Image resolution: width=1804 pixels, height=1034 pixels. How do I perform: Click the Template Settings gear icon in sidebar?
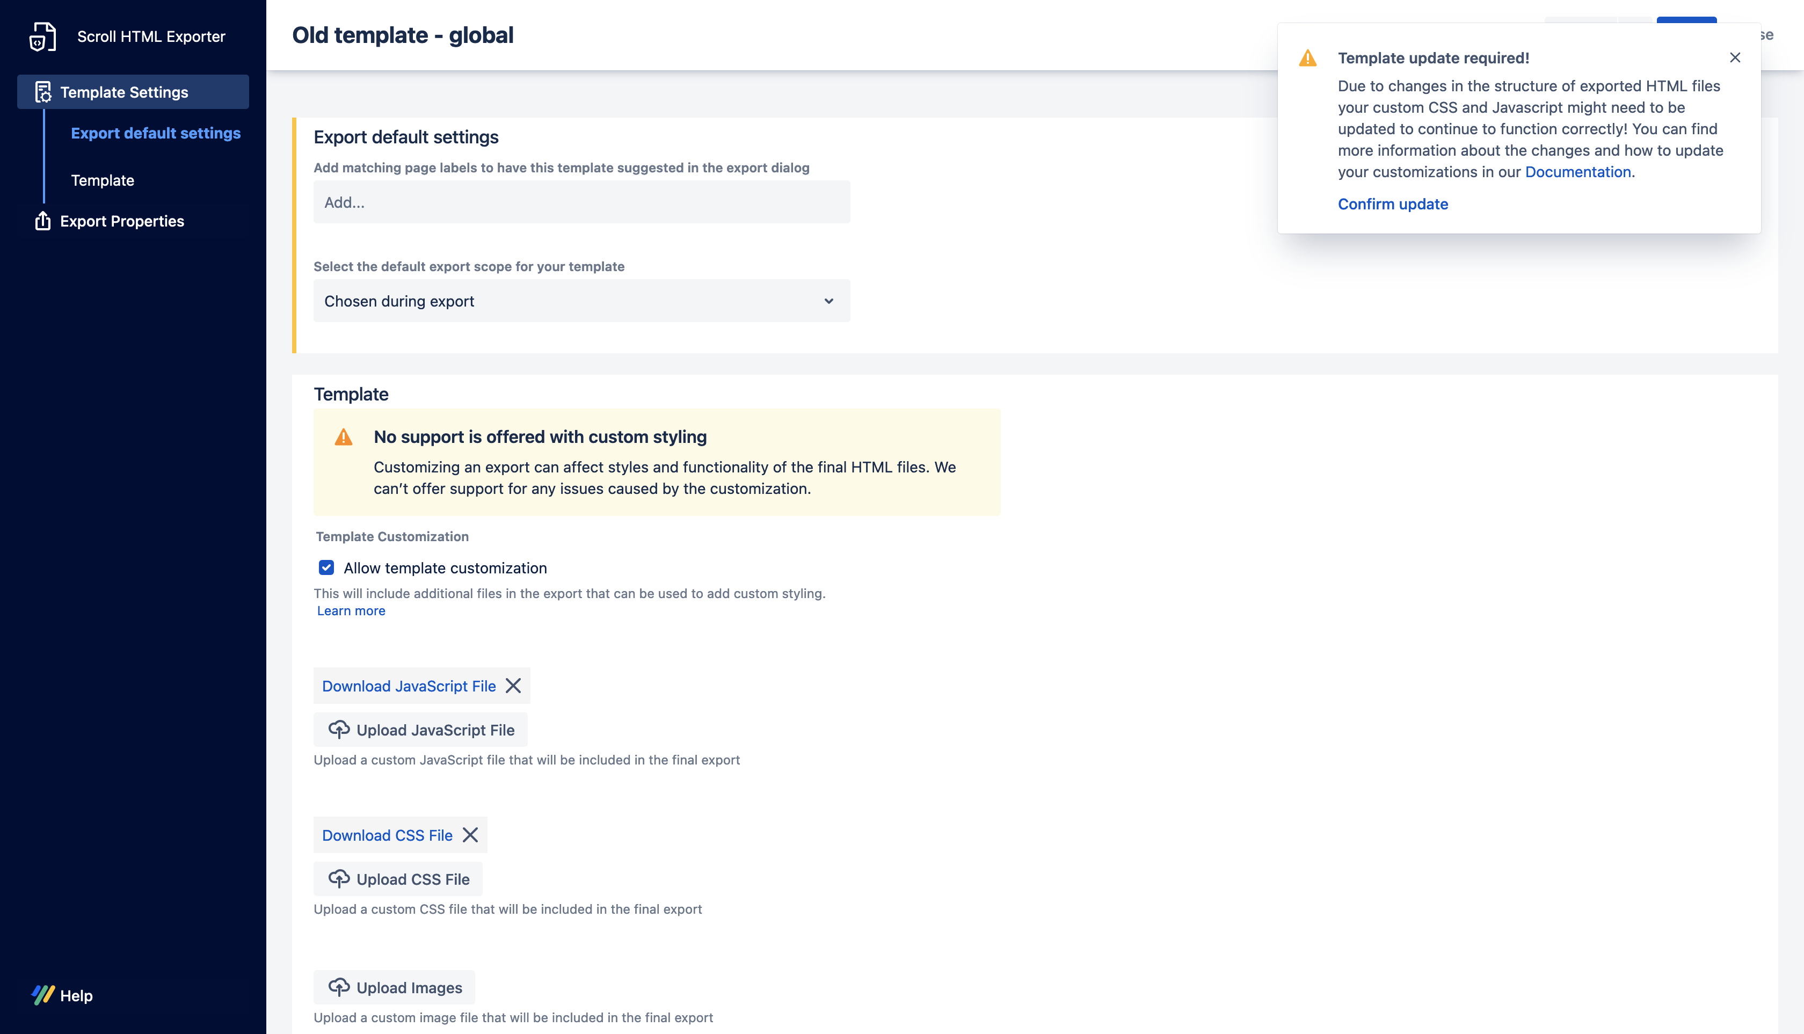click(44, 92)
